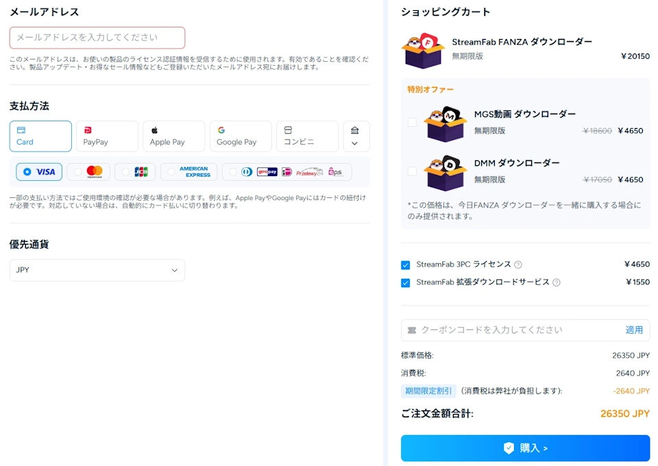
Task: Expand the bank payment options dropdown
Action: click(x=356, y=136)
